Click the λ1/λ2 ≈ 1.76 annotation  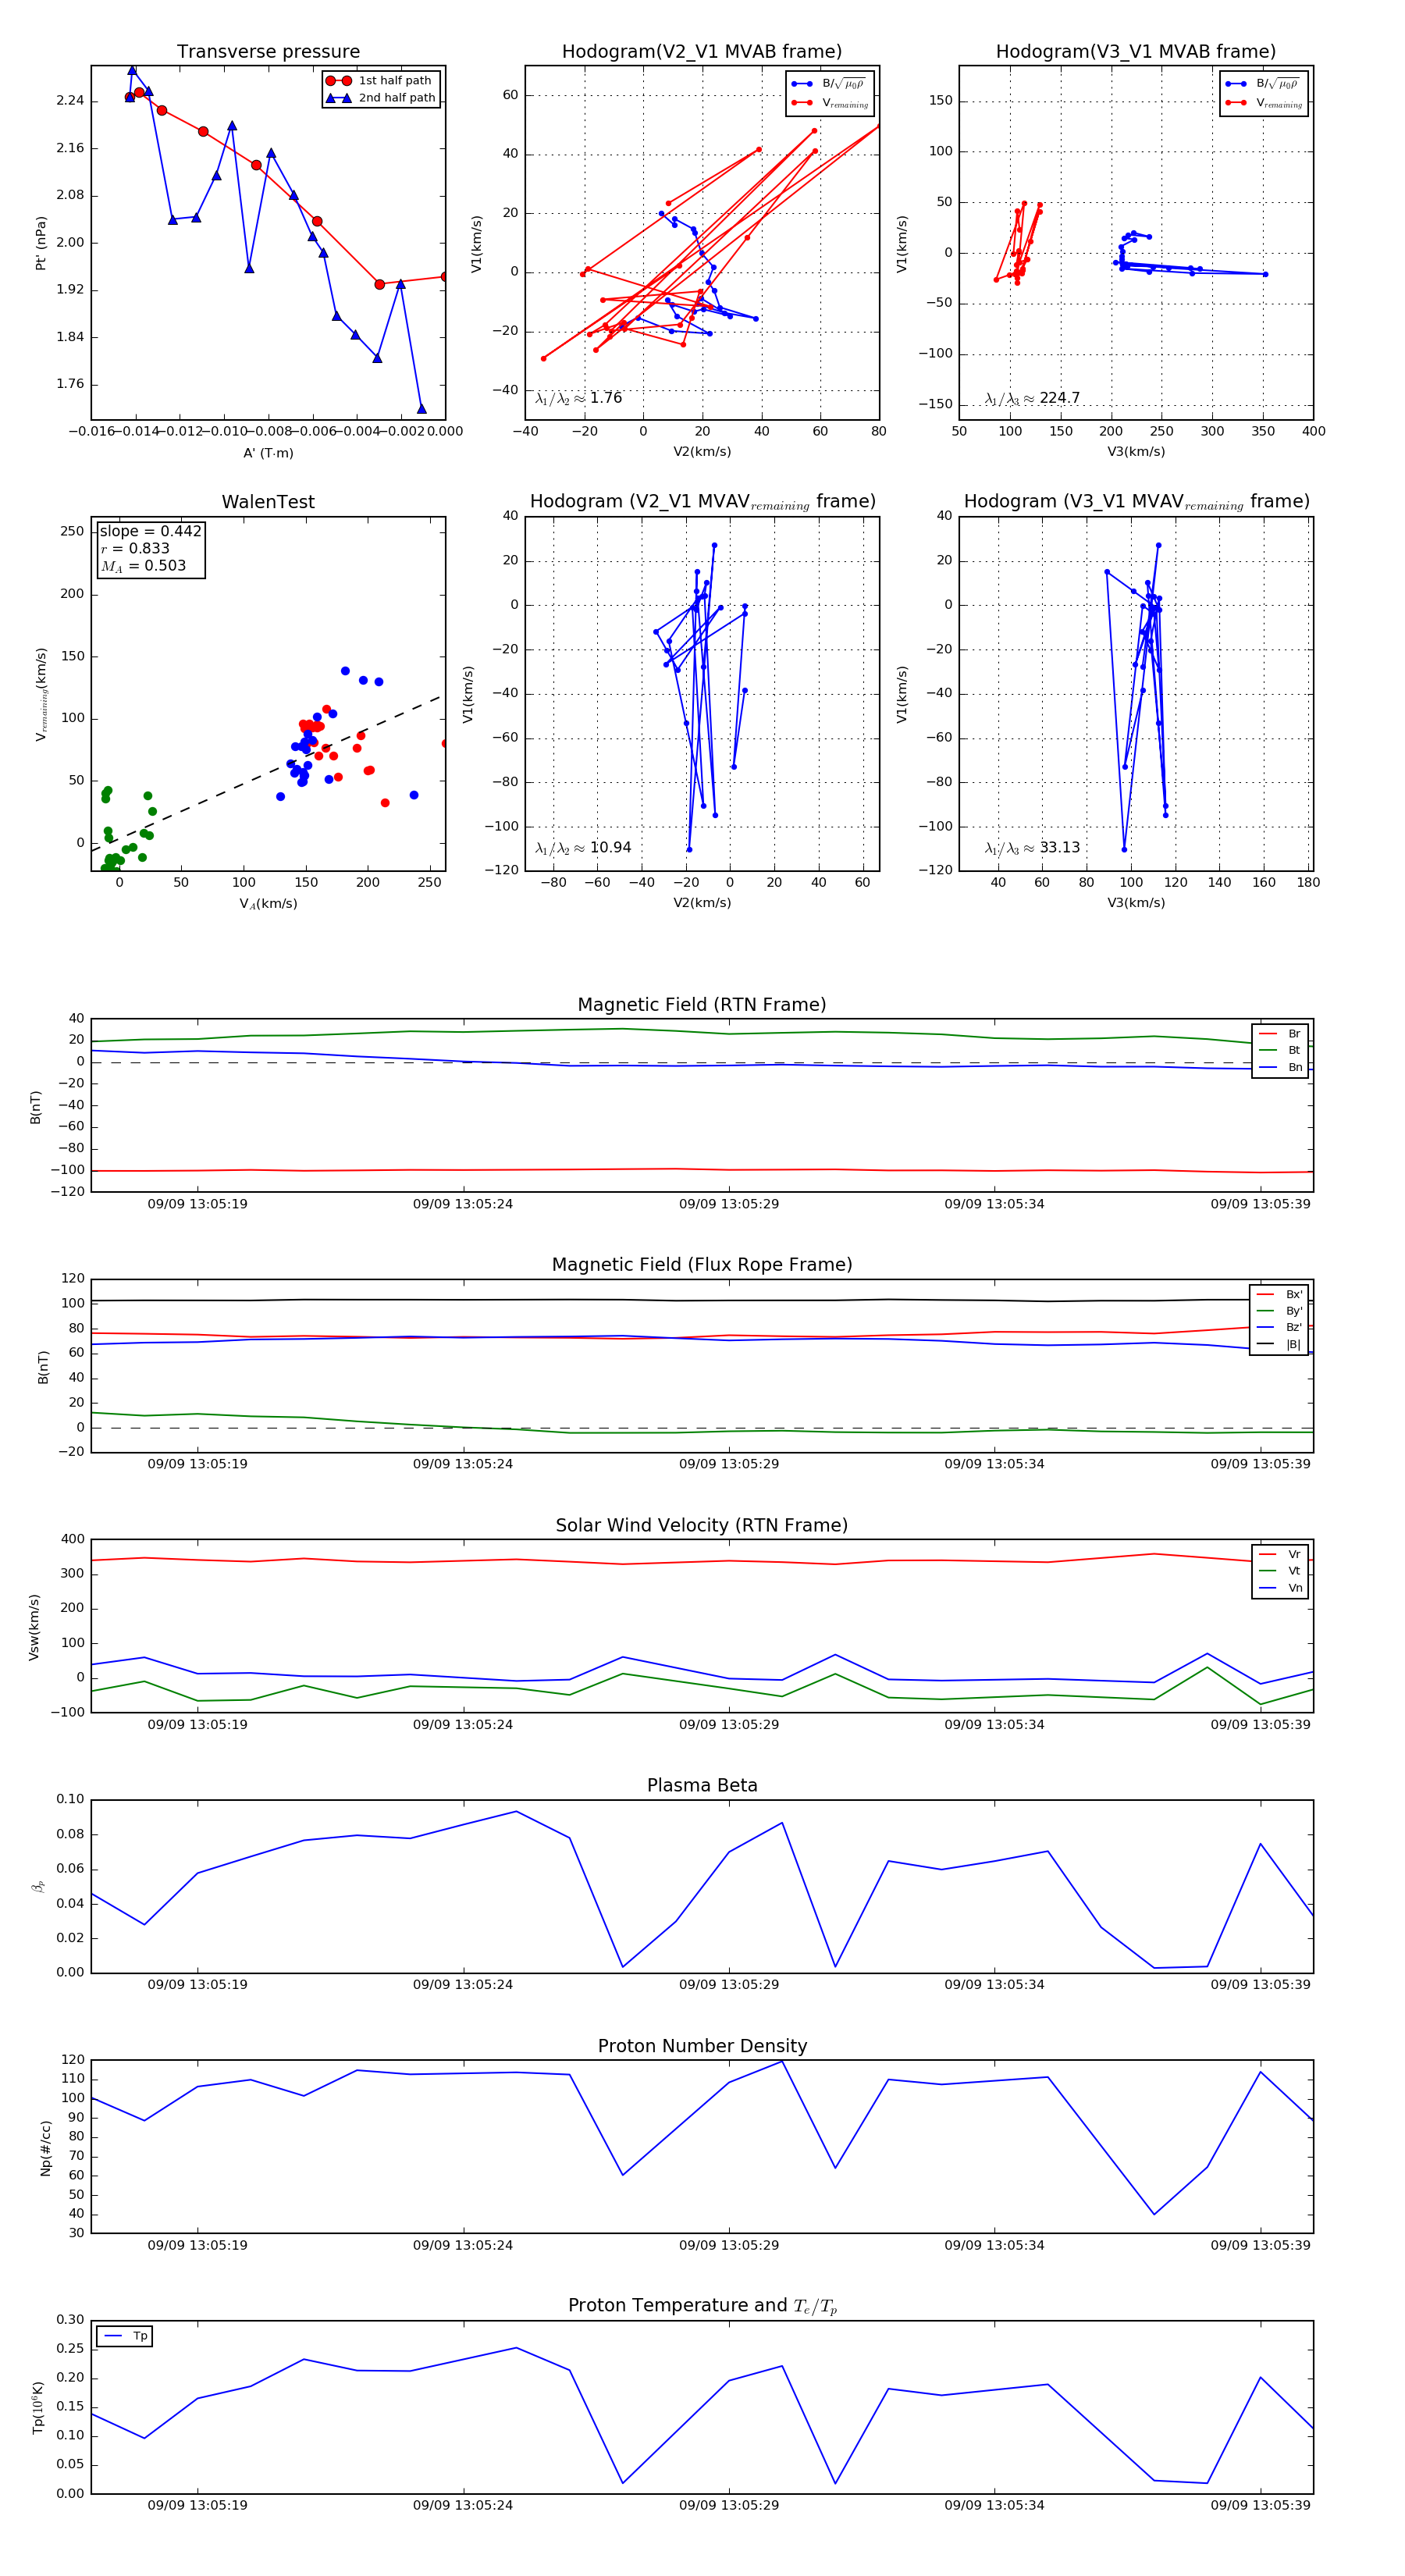579,398
